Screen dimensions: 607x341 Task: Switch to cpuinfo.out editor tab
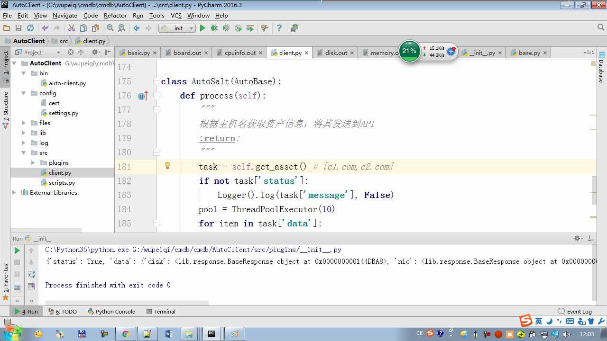click(240, 53)
